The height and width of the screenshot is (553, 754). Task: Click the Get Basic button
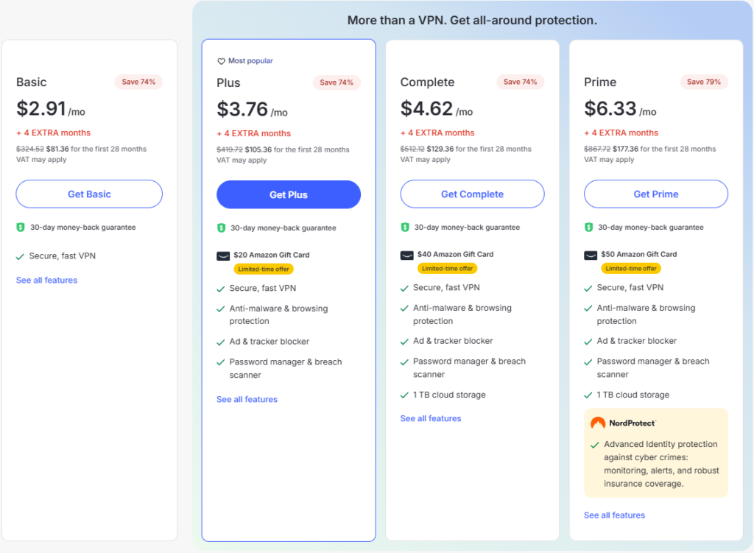[x=89, y=194]
